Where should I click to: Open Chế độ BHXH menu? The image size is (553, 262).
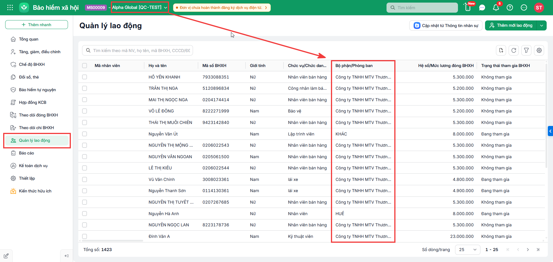point(37,64)
